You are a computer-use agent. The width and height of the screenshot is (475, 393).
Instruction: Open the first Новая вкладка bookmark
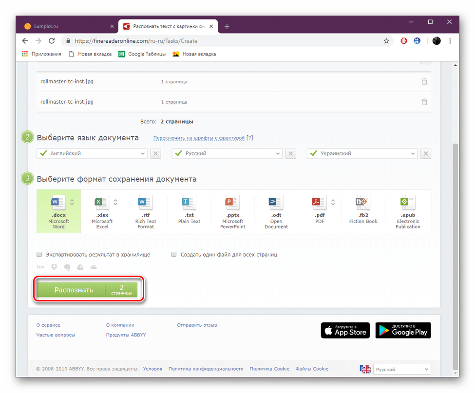tap(90, 54)
